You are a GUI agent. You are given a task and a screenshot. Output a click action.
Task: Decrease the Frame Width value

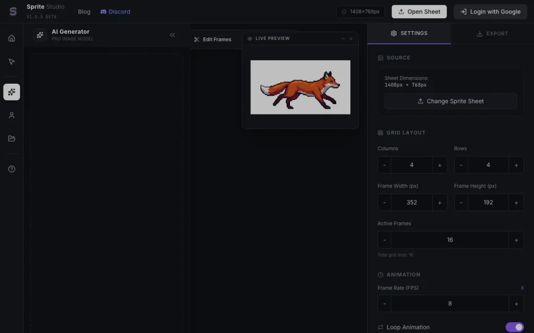(384, 202)
